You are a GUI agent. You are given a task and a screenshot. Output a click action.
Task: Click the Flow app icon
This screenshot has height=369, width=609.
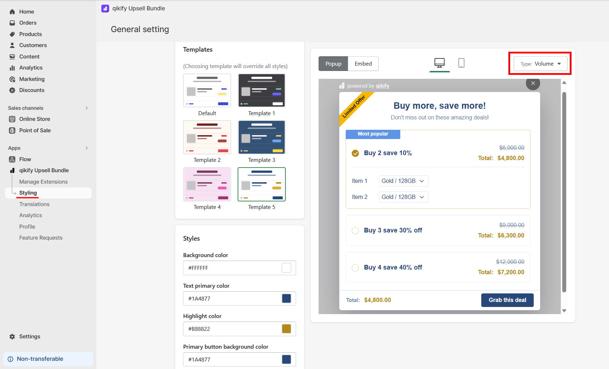12,159
